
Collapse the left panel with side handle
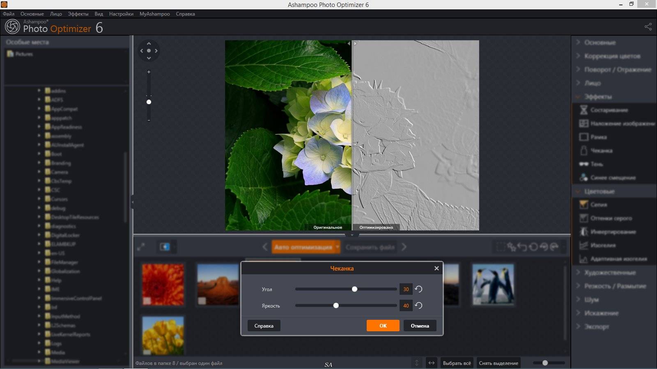132,202
